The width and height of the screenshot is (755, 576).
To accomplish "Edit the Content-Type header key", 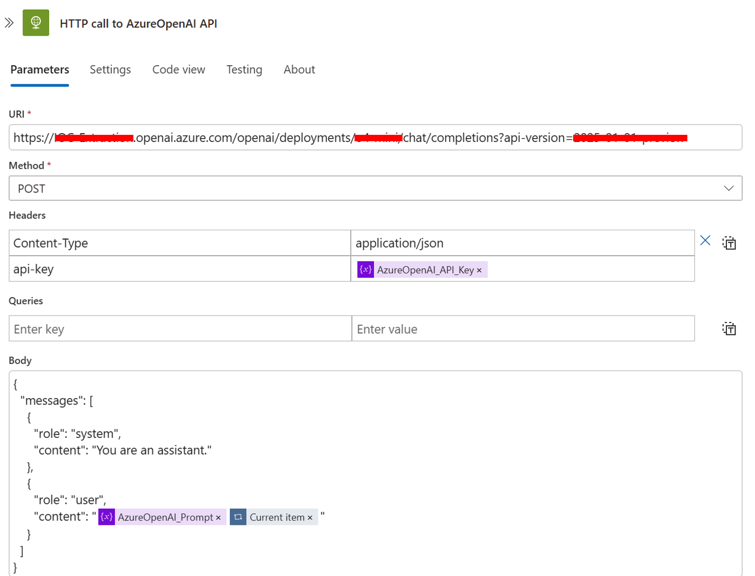I will [180, 243].
